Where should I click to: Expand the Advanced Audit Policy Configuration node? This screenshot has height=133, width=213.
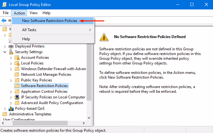coord(11,103)
